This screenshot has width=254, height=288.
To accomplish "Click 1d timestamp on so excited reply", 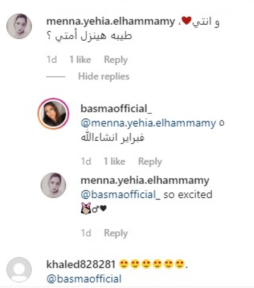I will (86, 233).
